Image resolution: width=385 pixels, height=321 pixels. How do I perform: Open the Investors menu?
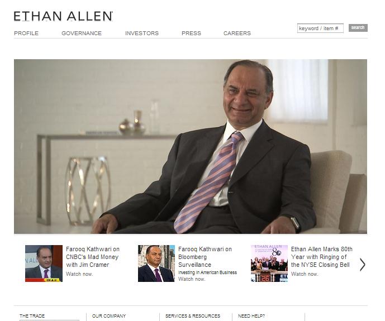(142, 33)
